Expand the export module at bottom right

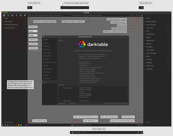[157, 122]
